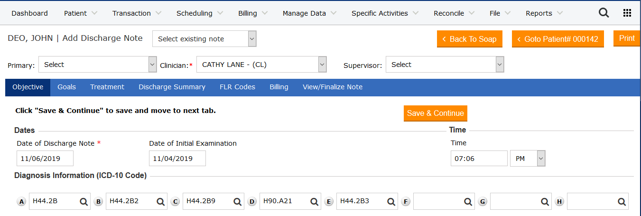Screen dimensions: 641x216
Task: Click magnifier icon next to H44.2B3
Action: click(391, 202)
